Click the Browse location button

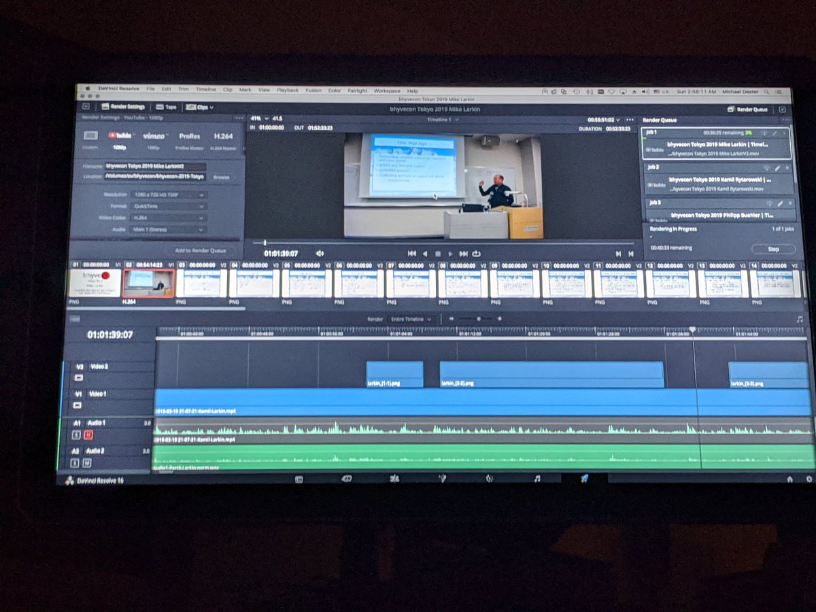[222, 177]
